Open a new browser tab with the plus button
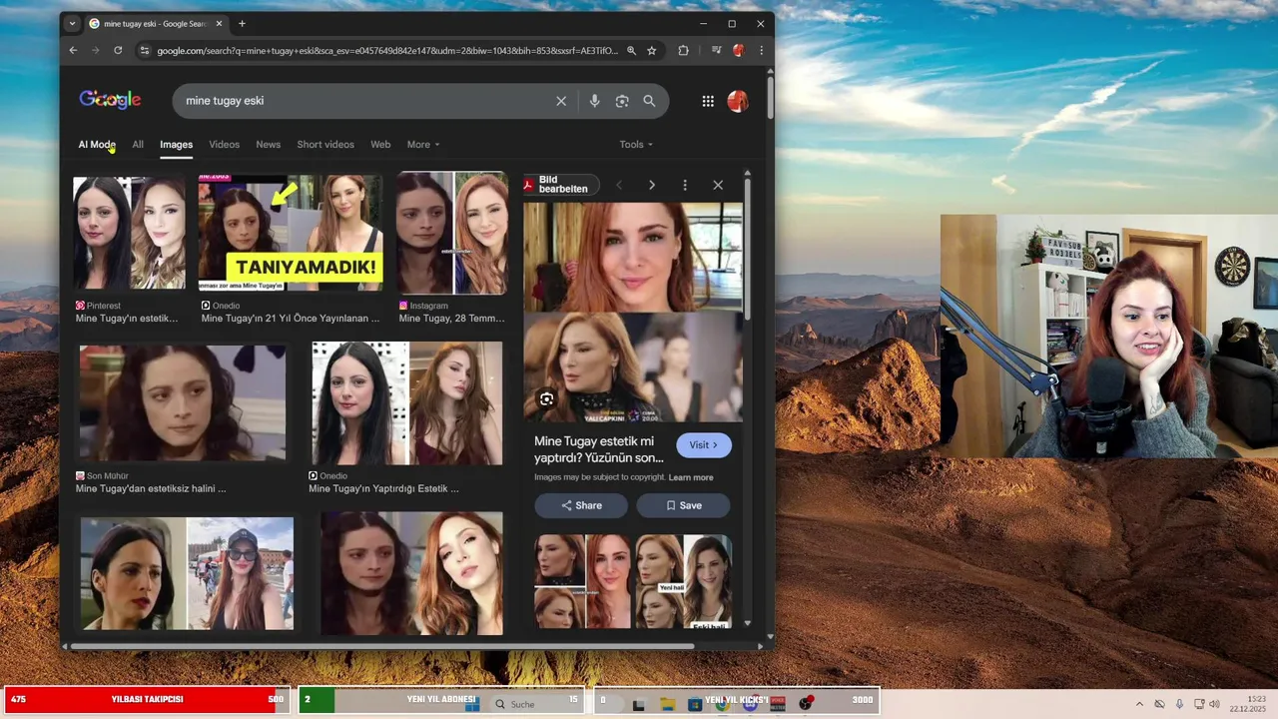The image size is (1278, 719). [x=242, y=23]
